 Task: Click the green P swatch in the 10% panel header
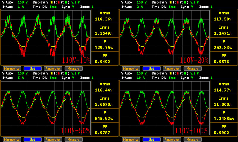[x=66, y=2]
